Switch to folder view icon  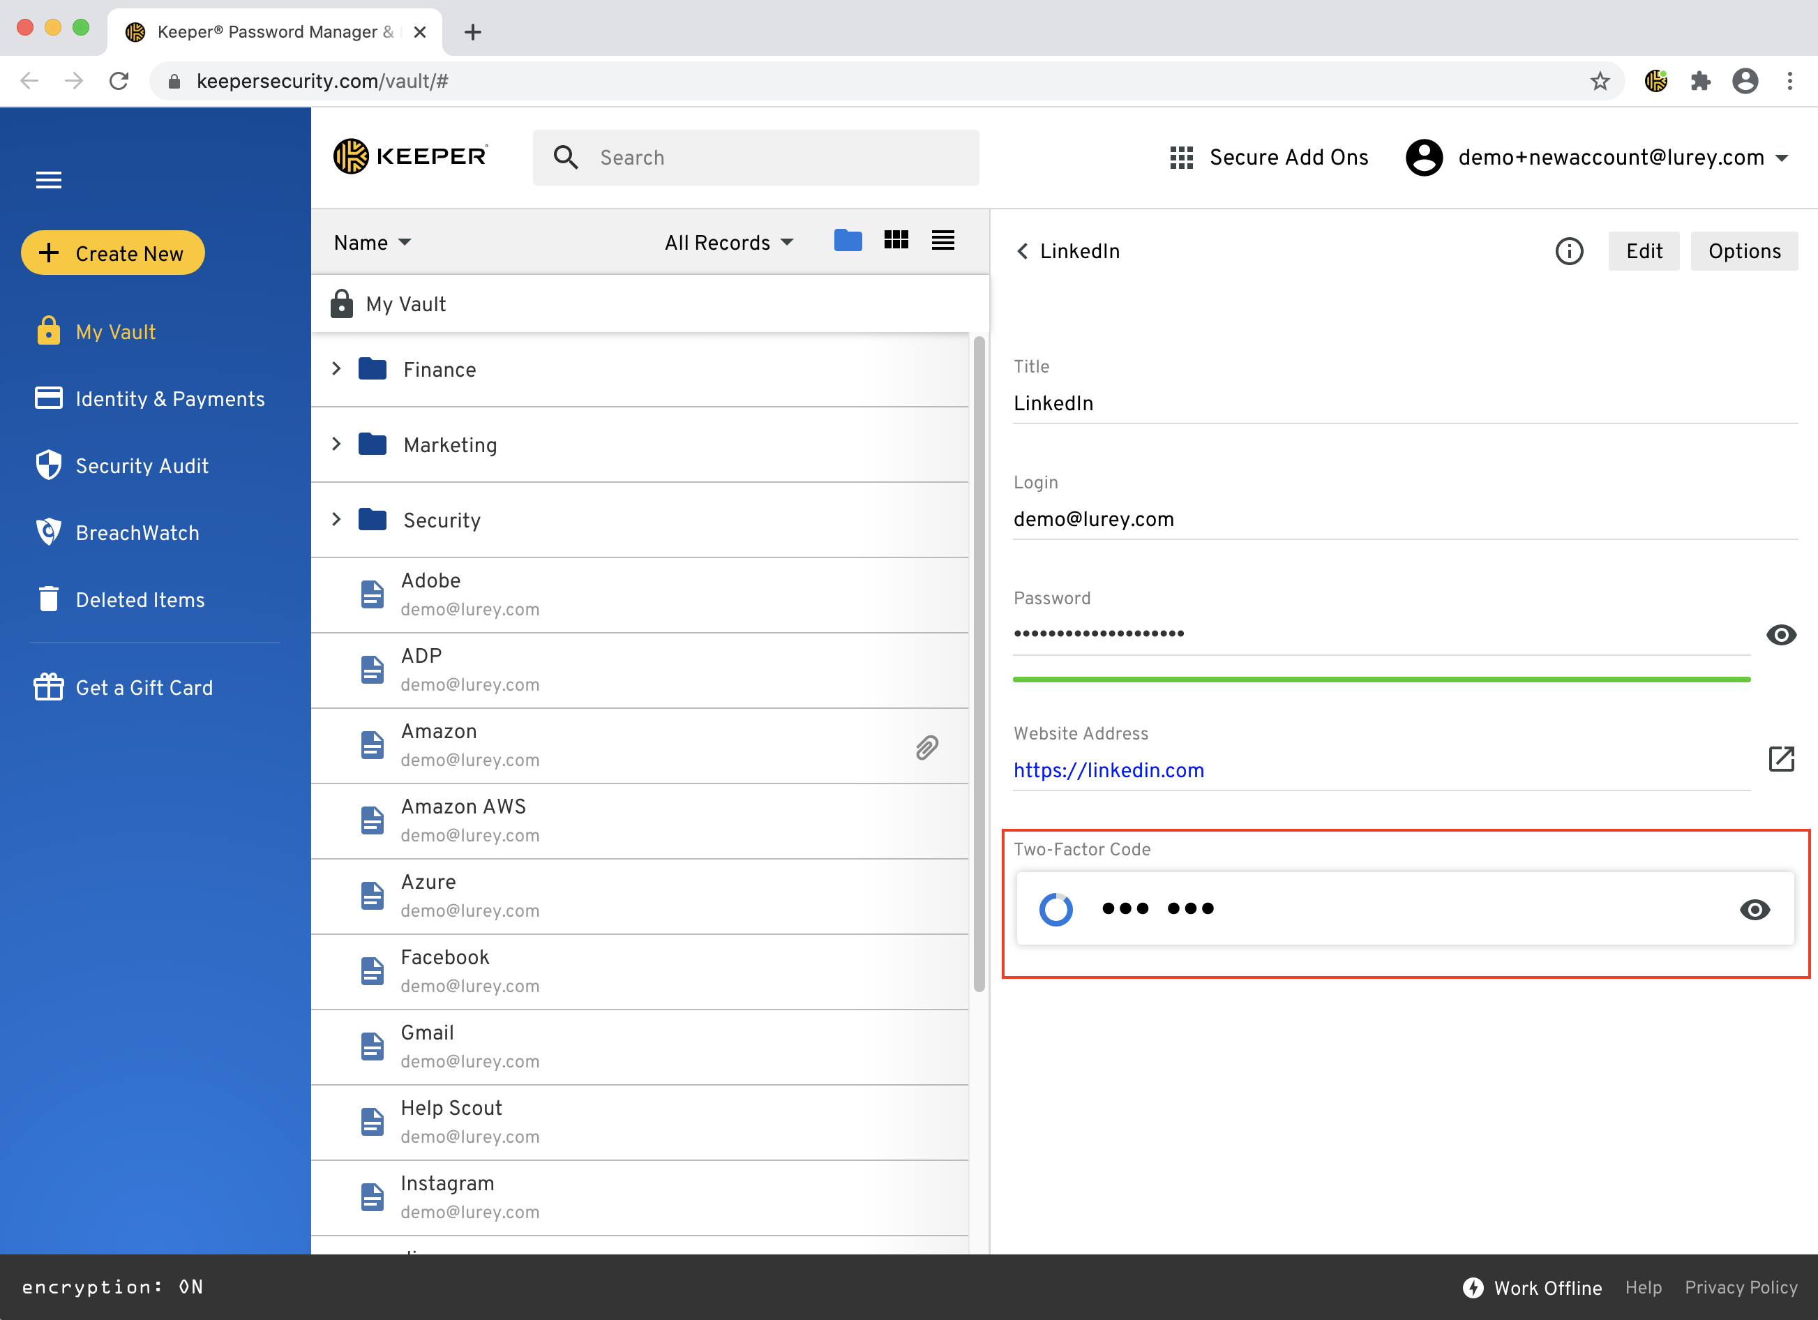848,239
